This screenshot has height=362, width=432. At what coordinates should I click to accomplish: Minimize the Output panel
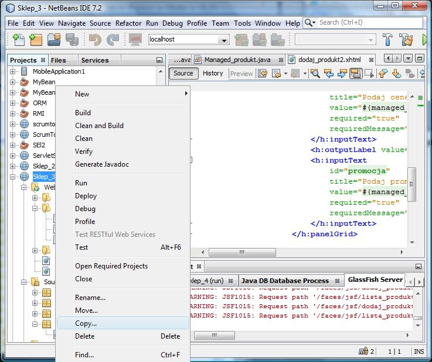(x=418, y=266)
